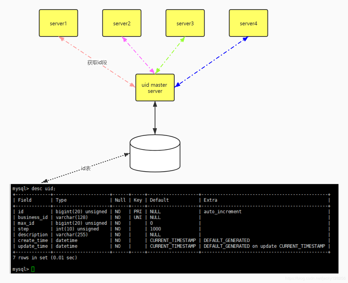
Task: Select the server2 box
Action: [x=122, y=23]
